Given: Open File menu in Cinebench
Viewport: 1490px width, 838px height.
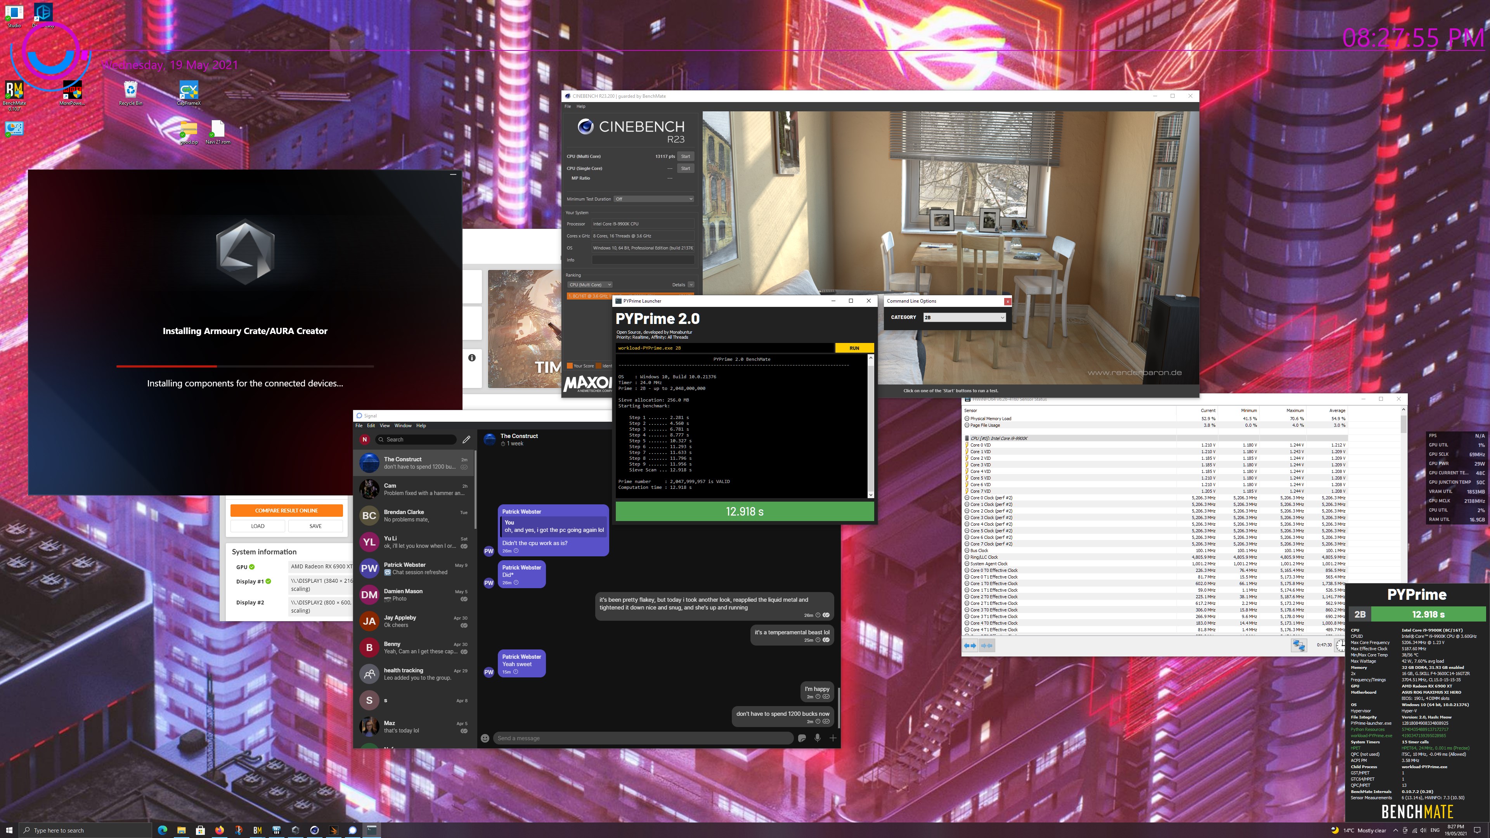Looking at the screenshot, I should [x=567, y=106].
